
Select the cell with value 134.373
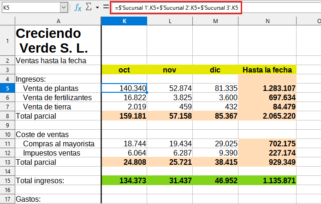click(124, 180)
